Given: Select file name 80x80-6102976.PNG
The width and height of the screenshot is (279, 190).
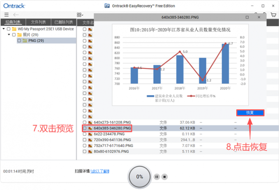Looking at the screenshot, I should (111, 152).
